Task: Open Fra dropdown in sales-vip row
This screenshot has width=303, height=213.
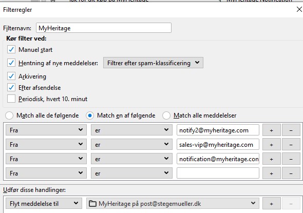Action: pos(46,144)
